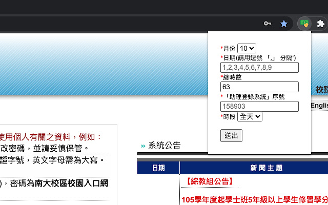Image resolution: width=328 pixels, height=205 pixels.
Task: Click the 南大校區校園入口網 text
Action: click(72, 183)
